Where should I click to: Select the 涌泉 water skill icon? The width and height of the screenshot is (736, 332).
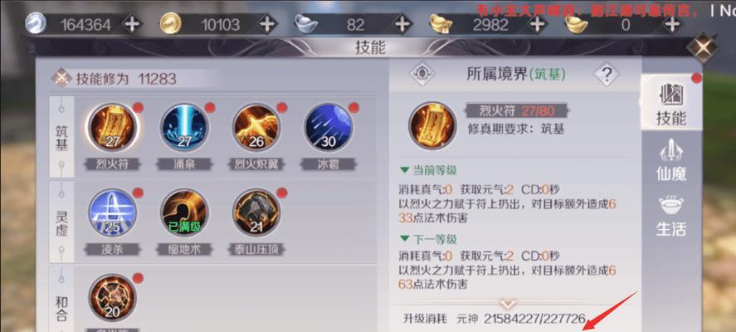184,127
